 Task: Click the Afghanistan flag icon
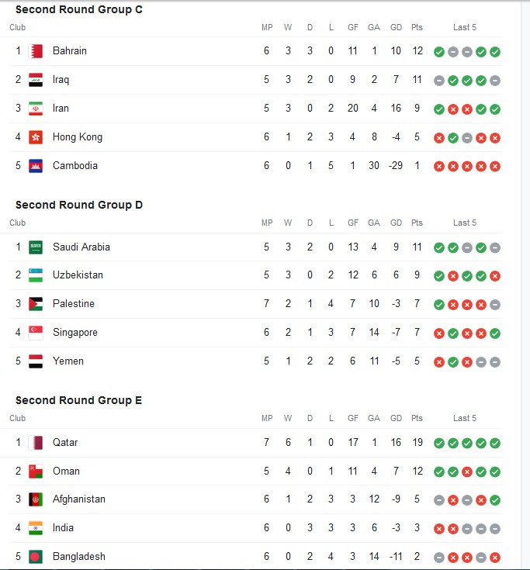pyautogui.click(x=36, y=499)
